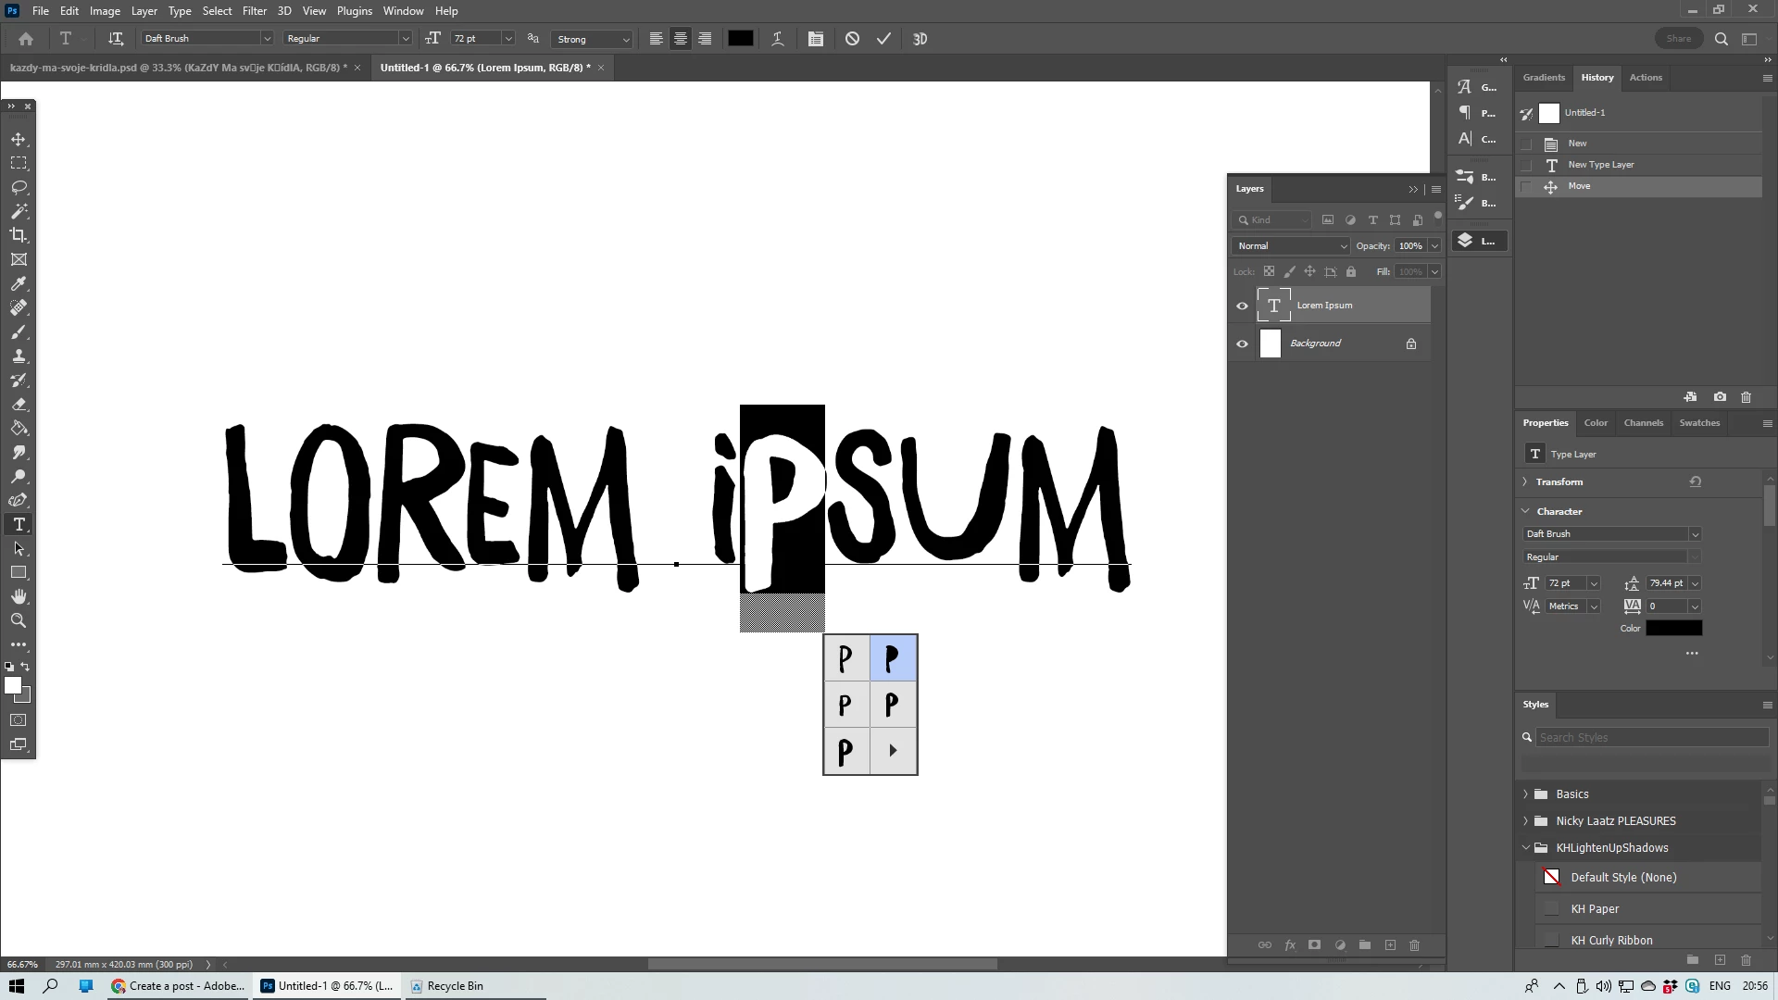The image size is (1778, 1000).
Task: Switch to the Swatches tab
Action: click(x=1699, y=423)
